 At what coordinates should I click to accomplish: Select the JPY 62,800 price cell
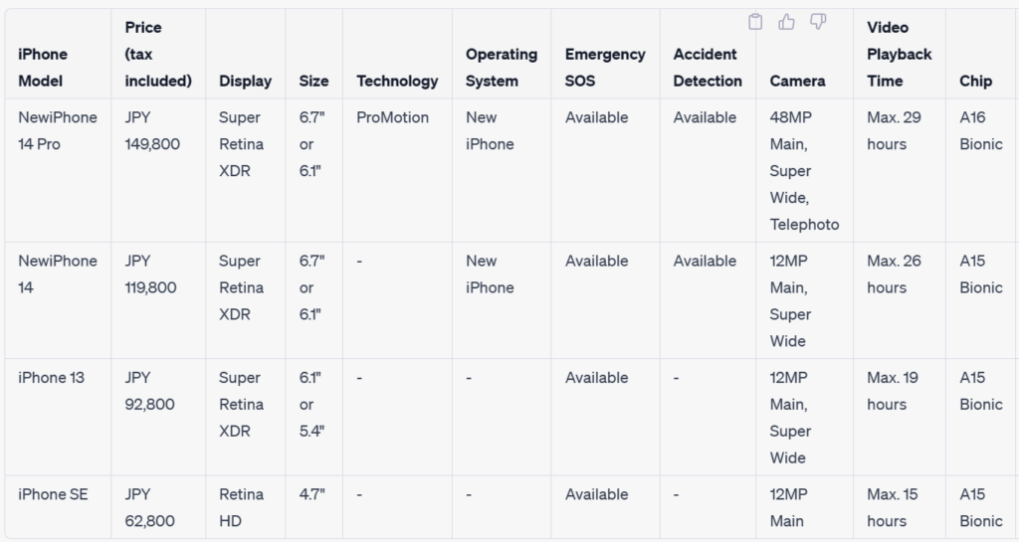click(149, 507)
